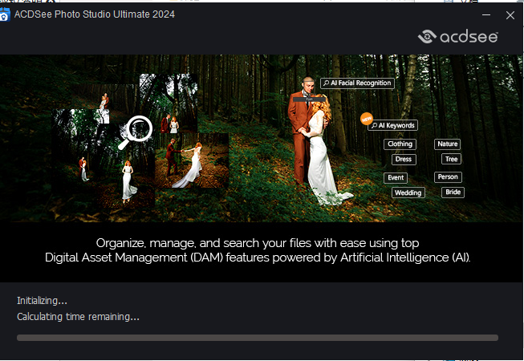Click the Person keyword tag
Screen dimensions: 524x361
[x=448, y=177]
